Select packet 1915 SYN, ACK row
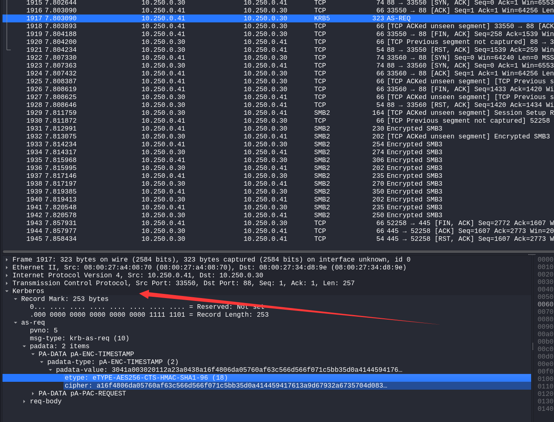 [x=278, y=2]
